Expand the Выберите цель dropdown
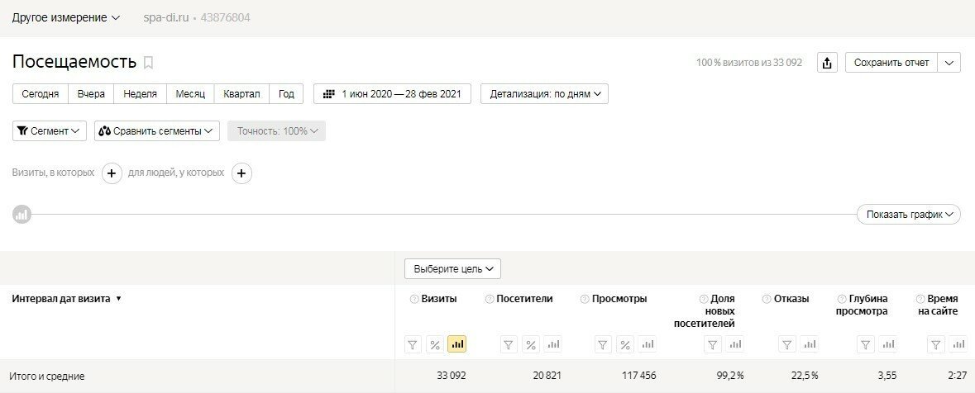Viewport: 975px width, 393px height. [x=452, y=268]
